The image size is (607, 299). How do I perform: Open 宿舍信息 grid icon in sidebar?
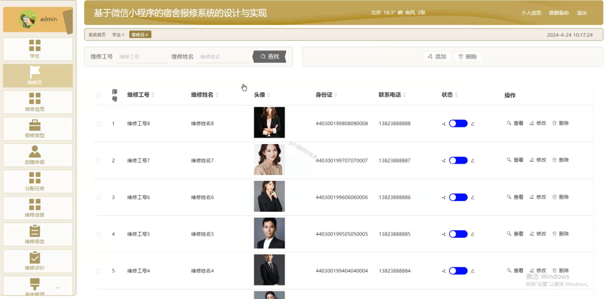pos(35,98)
